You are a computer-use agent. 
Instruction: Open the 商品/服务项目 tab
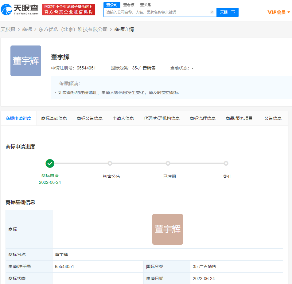pos(239,118)
